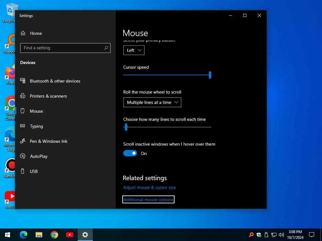Image resolution: width=322 pixels, height=241 pixels.
Task: Open Adjust mouse & cursor size link
Action: tap(149, 187)
